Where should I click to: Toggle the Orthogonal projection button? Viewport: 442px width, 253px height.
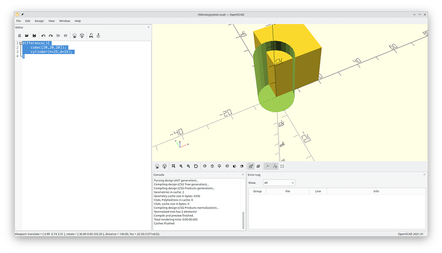[x=258, y=166]
